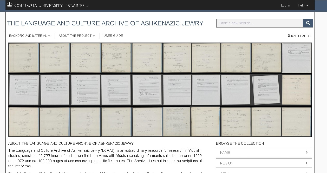Browse the collection by Name

tap(264, 153)
